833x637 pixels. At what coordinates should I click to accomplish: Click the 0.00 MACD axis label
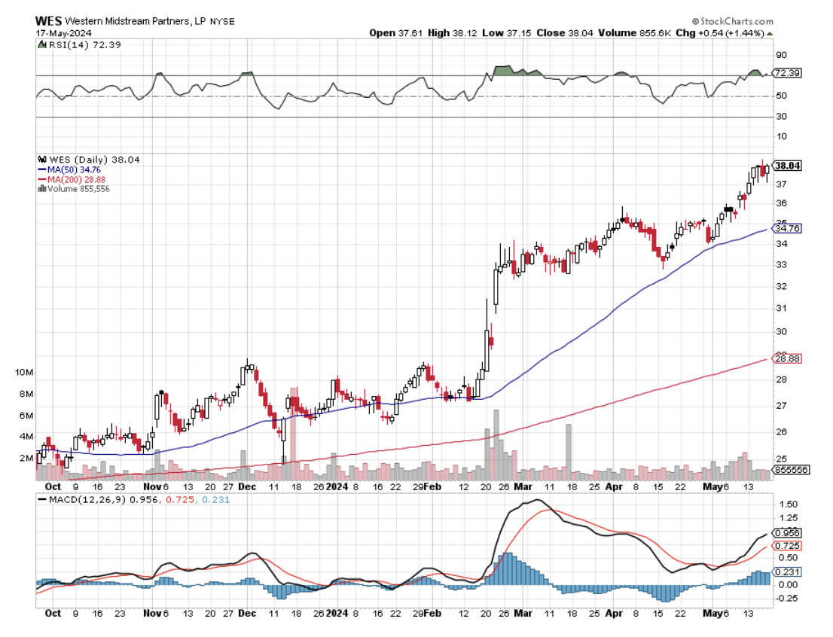click(789, 585)
